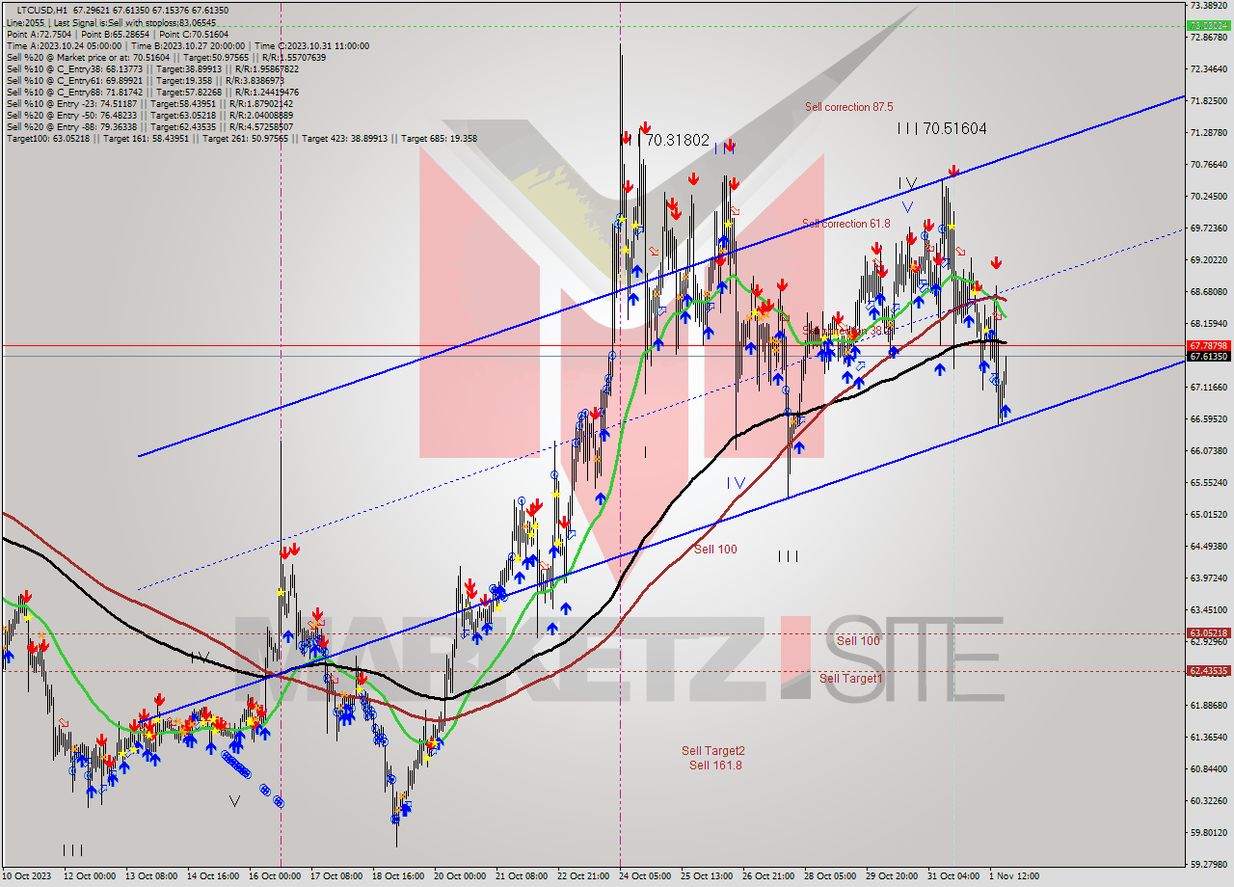Click the red 67.78798 price tag
The width and height of the screenshot is (1234, 887).
[x=1208, y=345]
